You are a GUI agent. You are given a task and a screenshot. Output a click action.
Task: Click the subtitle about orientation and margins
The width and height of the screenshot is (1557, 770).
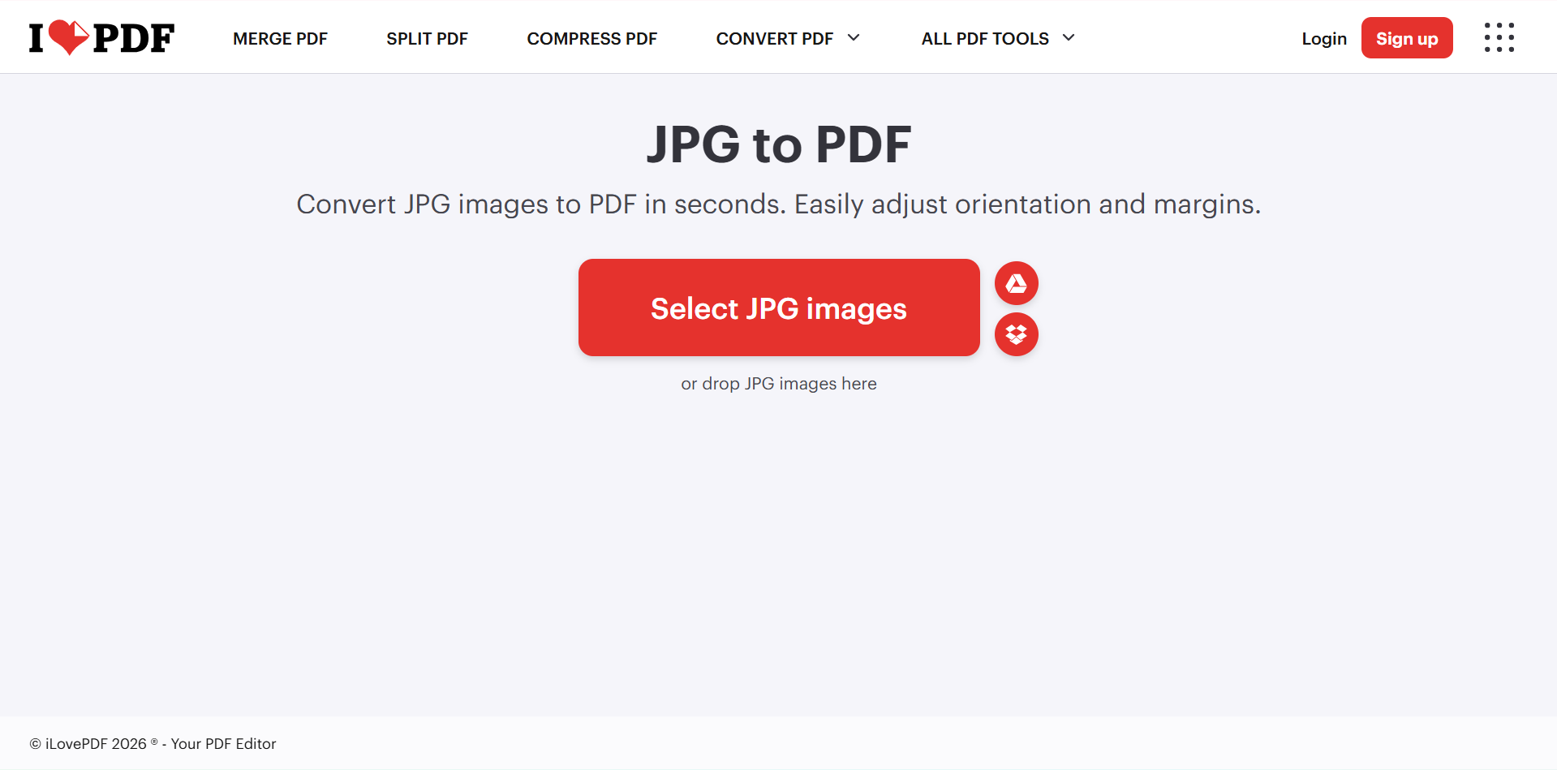tap(779, 204)
